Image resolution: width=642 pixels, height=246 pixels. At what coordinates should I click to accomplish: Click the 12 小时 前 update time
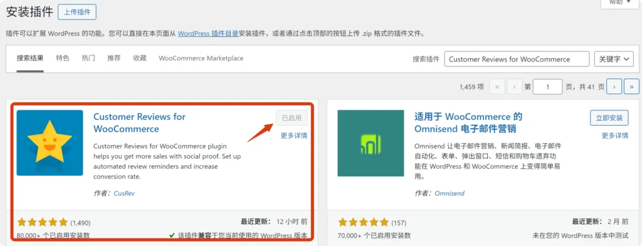[292, 222]
